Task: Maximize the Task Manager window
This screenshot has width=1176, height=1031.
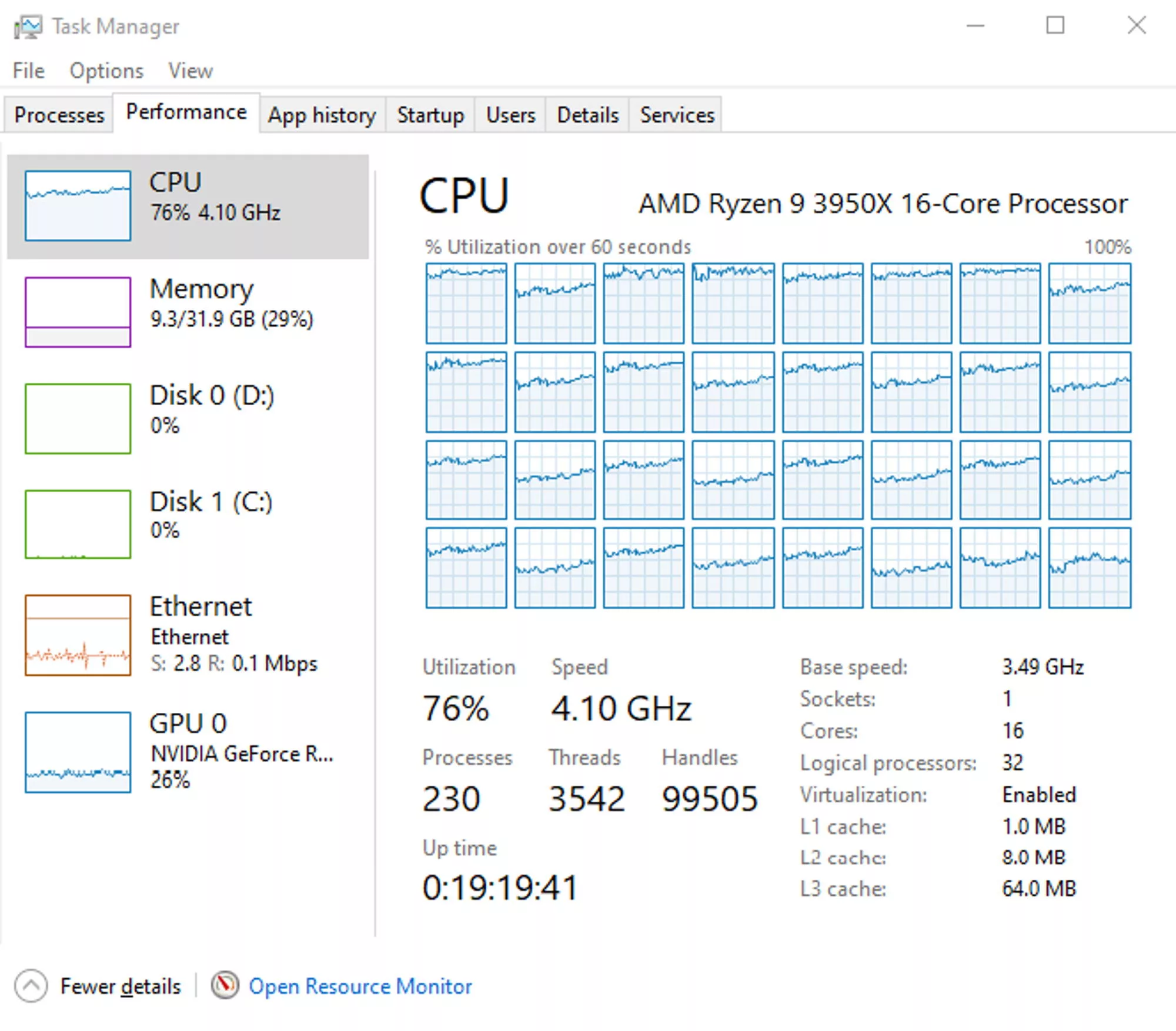Action: click(1055, 25)
